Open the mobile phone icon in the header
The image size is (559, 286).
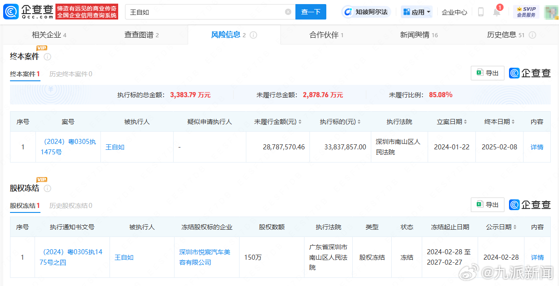click(x=481, y=12)
